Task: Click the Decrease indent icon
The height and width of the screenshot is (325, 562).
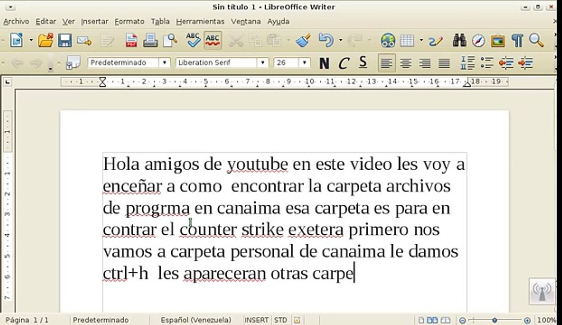Action: point(506,63)
